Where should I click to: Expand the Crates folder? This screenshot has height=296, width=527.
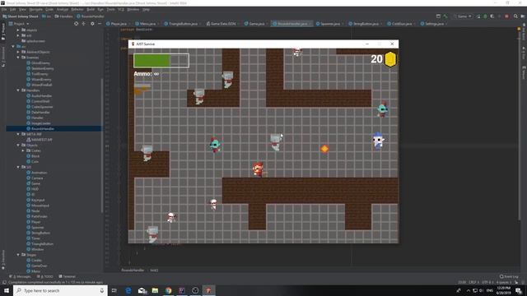[23, 150]
